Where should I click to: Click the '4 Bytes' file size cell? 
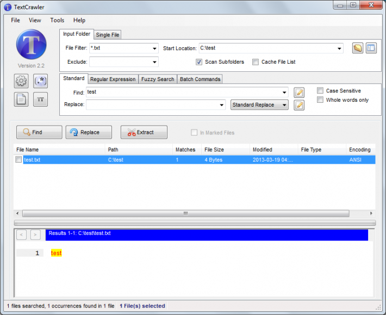pos(214,159)
